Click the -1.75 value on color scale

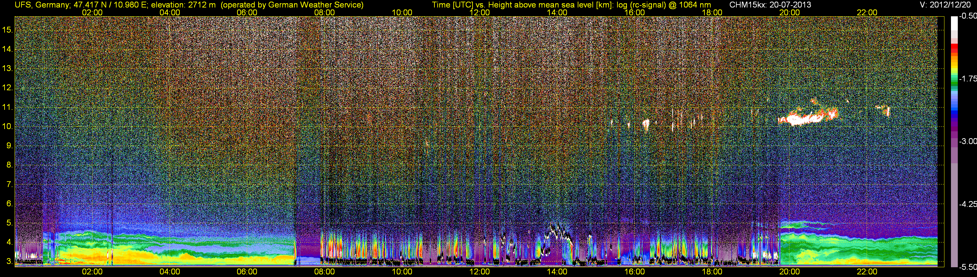pos(968,79)
